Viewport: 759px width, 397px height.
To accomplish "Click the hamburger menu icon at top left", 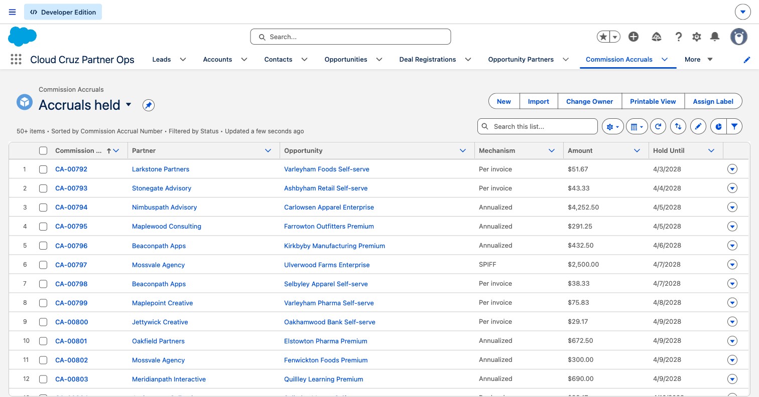I will tap(13, 12).
